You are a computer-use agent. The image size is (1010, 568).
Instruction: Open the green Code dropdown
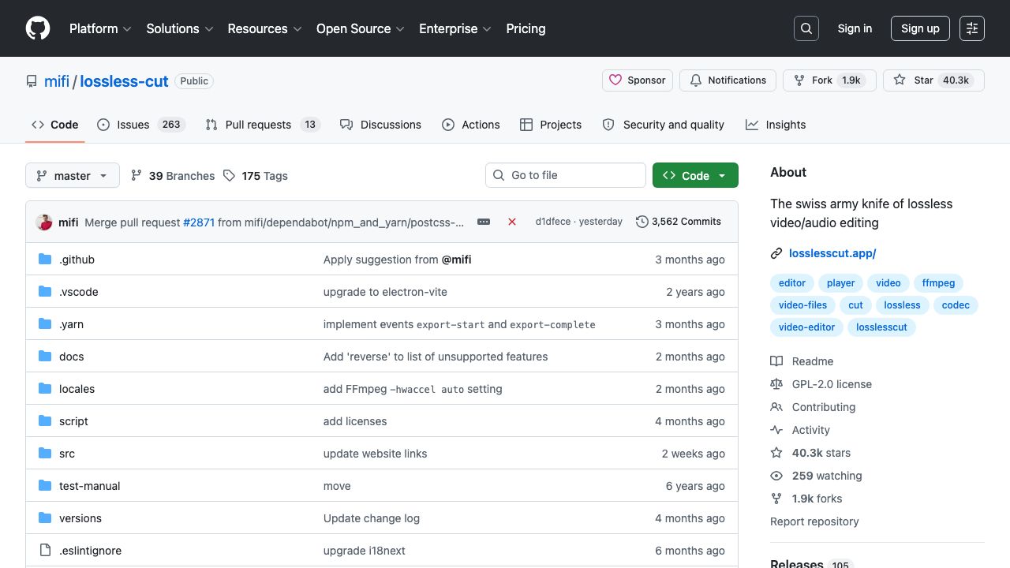695,175
